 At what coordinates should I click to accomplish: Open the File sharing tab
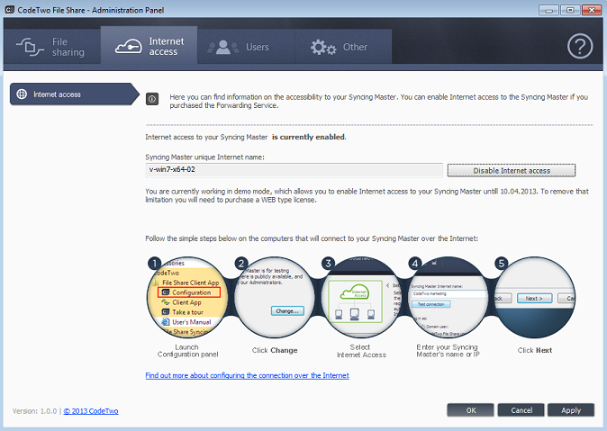[52, 47]
